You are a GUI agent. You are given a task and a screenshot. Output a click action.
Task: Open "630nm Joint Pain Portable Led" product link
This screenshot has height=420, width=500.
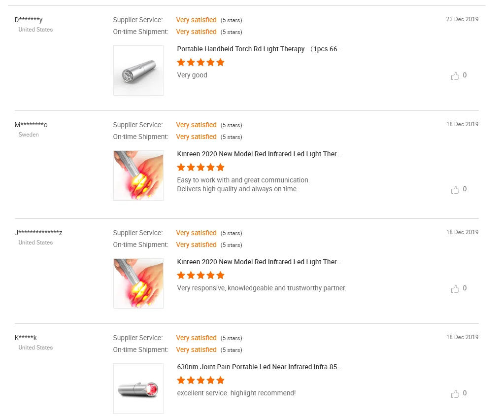point(259,367)
